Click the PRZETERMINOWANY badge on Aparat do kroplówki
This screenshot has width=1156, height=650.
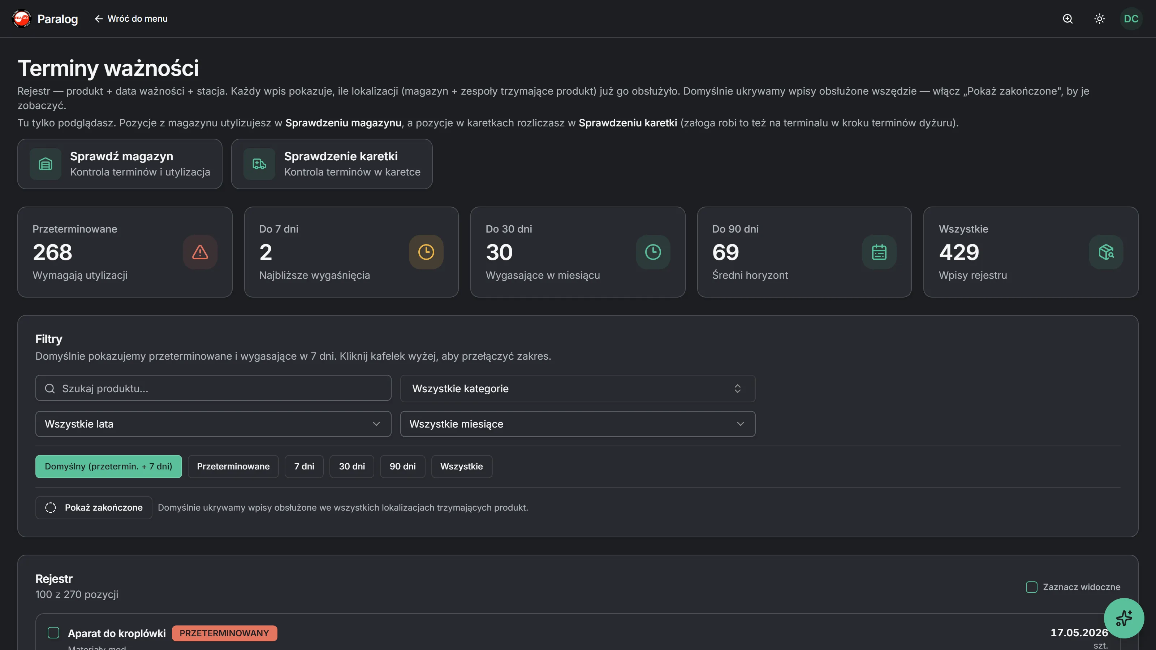coord(224,633)
